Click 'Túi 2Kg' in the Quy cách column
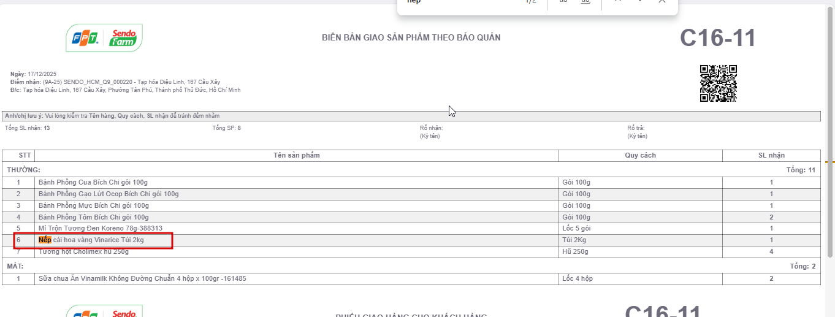Screen dimensions: 835x317 point(574,240)
